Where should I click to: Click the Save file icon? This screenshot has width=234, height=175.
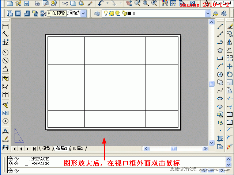coord(27,3)
